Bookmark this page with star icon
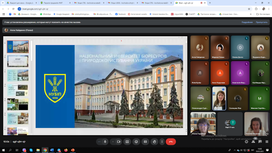The width and height of the screenshot is (272, 153). 249,9
